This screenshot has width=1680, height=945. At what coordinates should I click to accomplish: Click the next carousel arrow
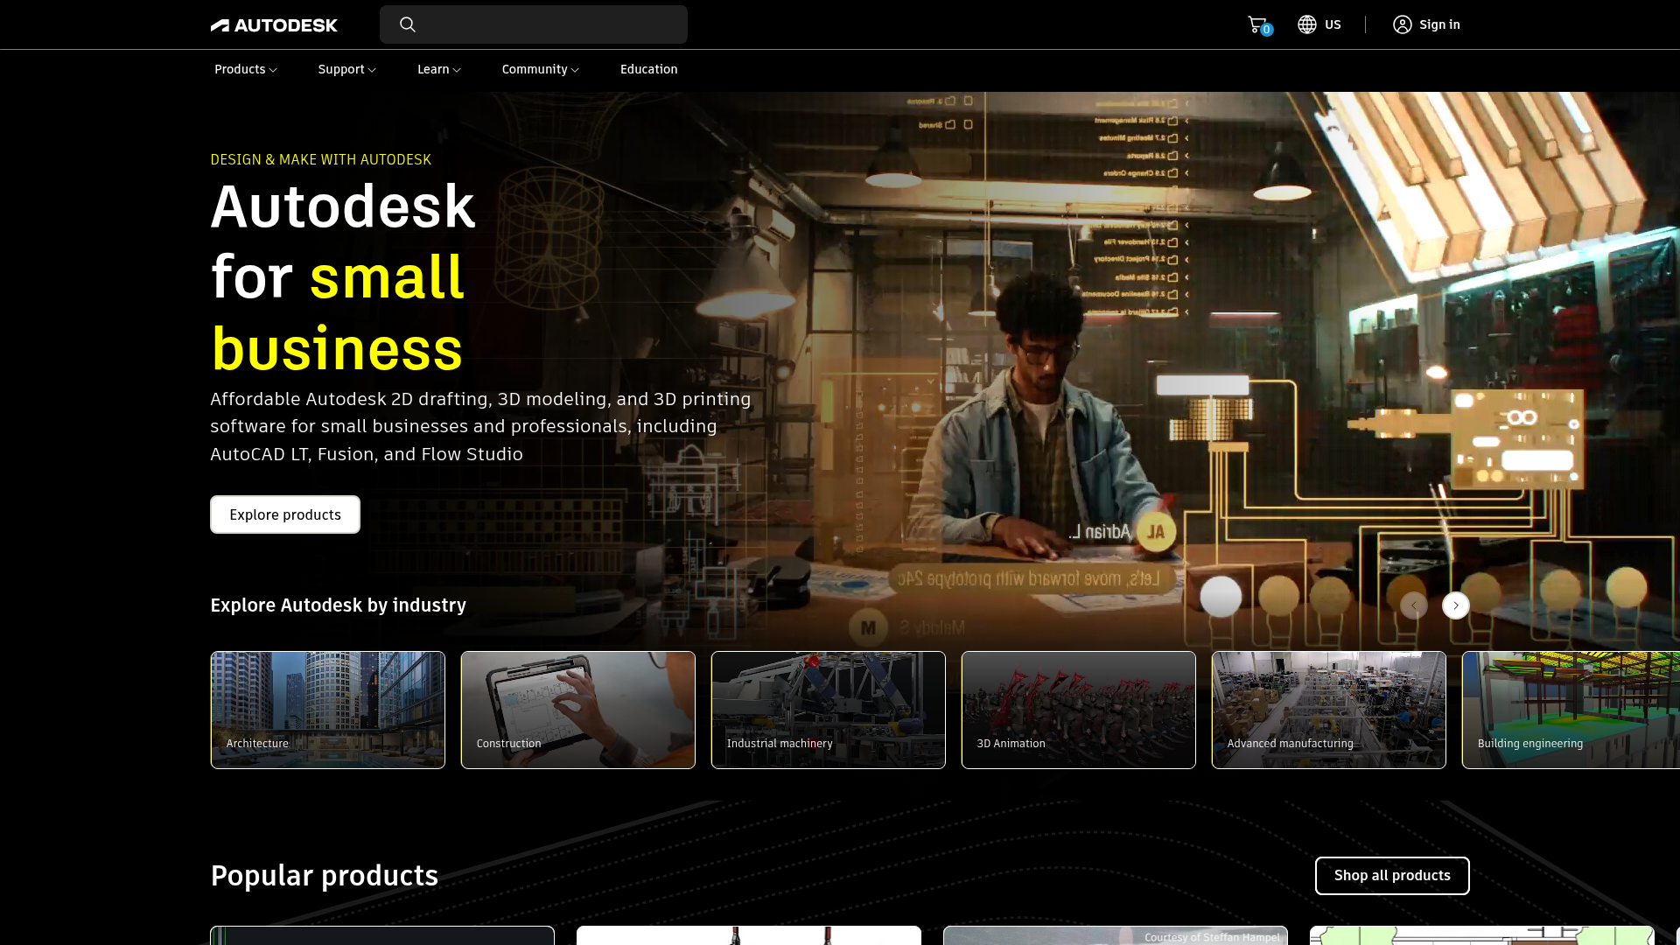click(1456, 605)
